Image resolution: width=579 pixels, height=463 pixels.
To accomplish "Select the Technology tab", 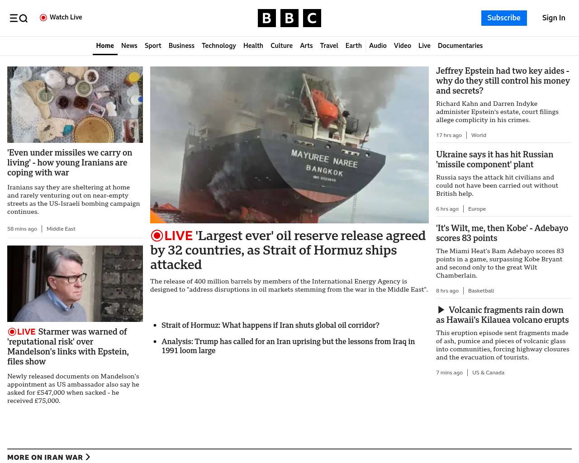I will (x=218, y=46).
